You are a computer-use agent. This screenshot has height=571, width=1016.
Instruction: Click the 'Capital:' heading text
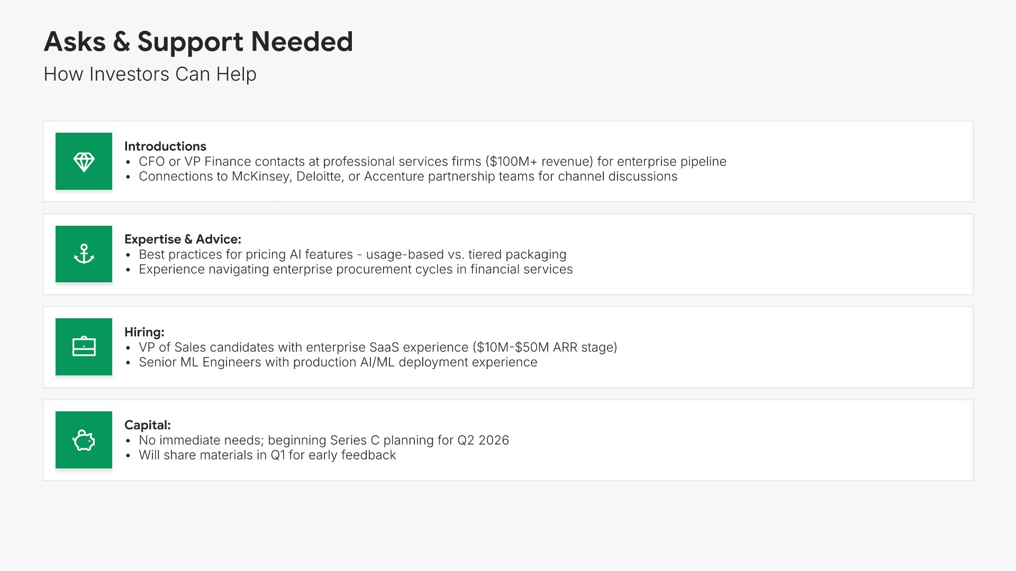(x=147, y=425)
